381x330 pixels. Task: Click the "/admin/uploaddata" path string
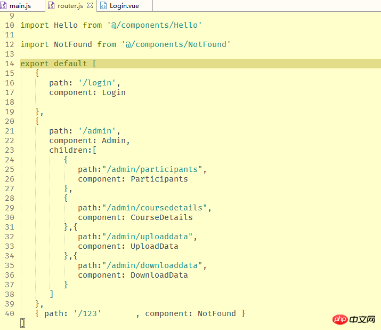tap(147, 237)
